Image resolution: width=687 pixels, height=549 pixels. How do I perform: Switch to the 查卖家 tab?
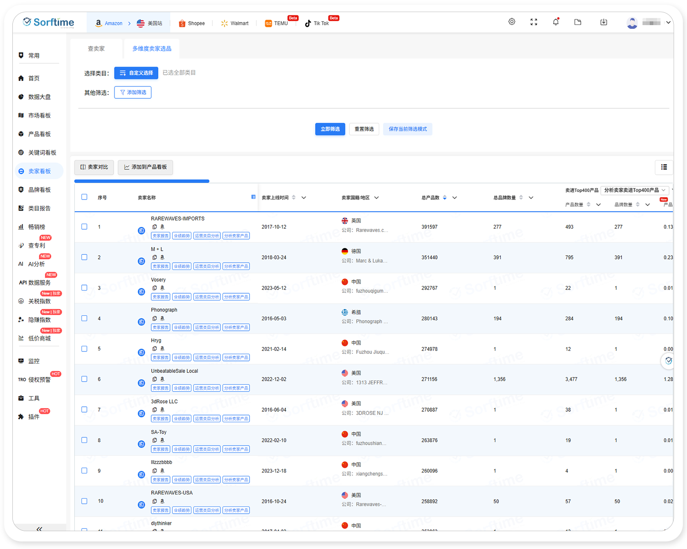[x=96, y=48]
